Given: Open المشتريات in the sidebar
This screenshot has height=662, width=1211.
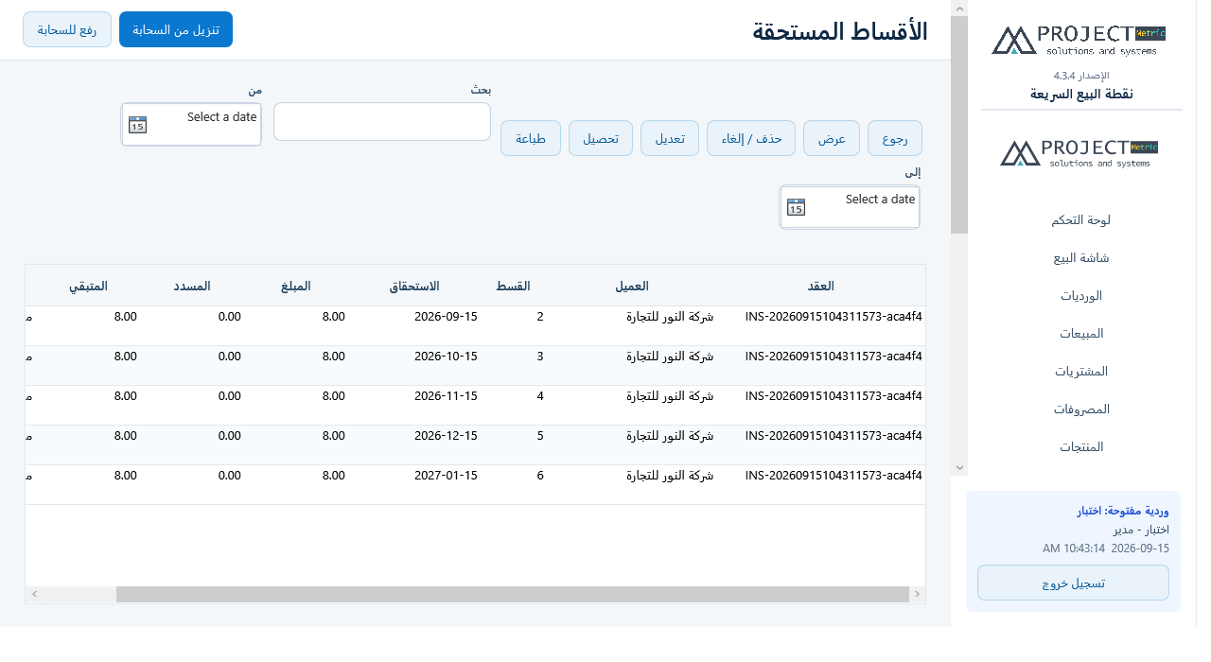Looking at the screenshot, I should (1079, 371).
